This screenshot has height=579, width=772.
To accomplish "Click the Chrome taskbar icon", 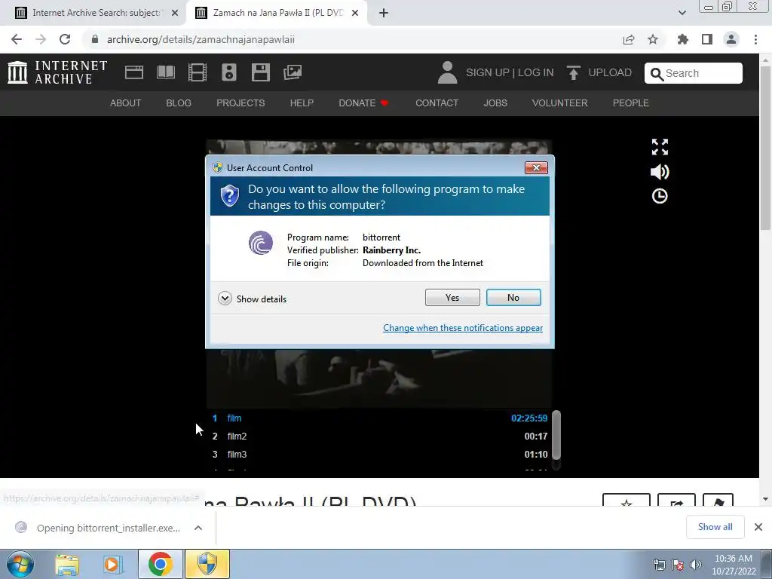I will (160, 564).
